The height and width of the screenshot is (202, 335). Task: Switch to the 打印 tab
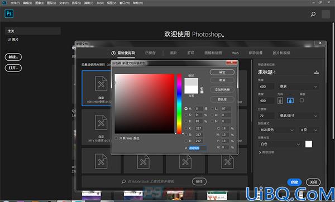pyautogui.click(x=191, y=53)
